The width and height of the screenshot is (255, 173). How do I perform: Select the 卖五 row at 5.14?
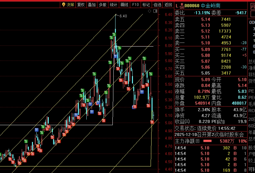click(211, 19)
